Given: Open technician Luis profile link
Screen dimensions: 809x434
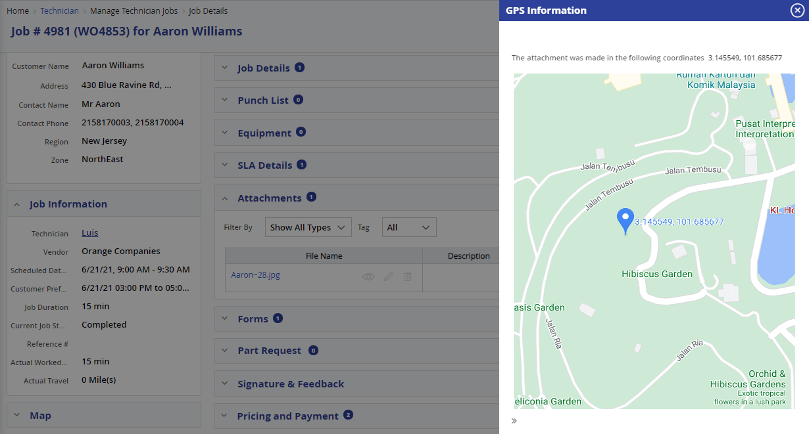Looking at the screenshot, I should (x=89, y=232).
